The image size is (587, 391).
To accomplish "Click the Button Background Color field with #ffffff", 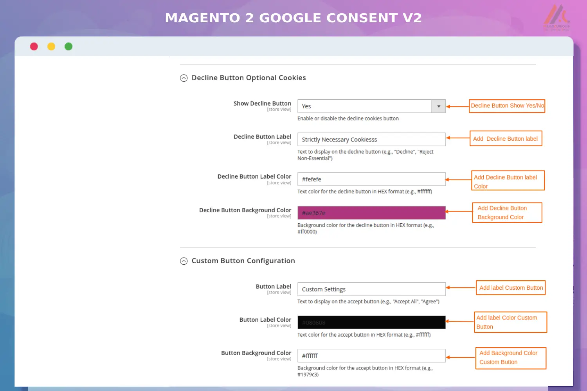I will pos(371,355).
